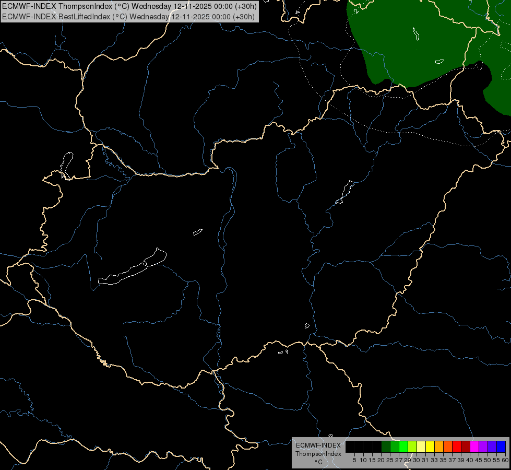Click the 'ECMWF-INDEX' label in the legend
Viewport: 511px width, 470px height.
tap(318, 445)
